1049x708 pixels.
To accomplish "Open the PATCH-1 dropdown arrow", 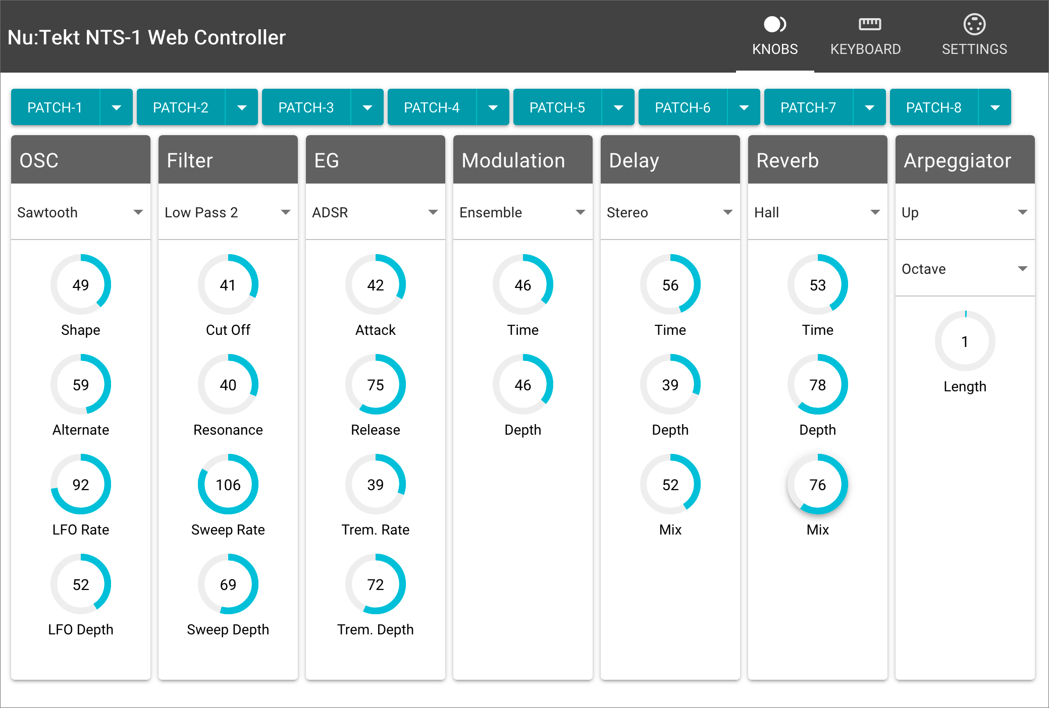I will pos(116,107).
